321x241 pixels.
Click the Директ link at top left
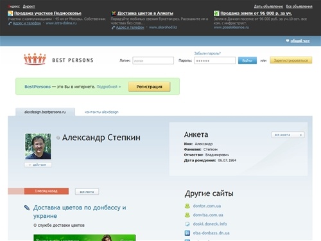[x=29, y=6]
